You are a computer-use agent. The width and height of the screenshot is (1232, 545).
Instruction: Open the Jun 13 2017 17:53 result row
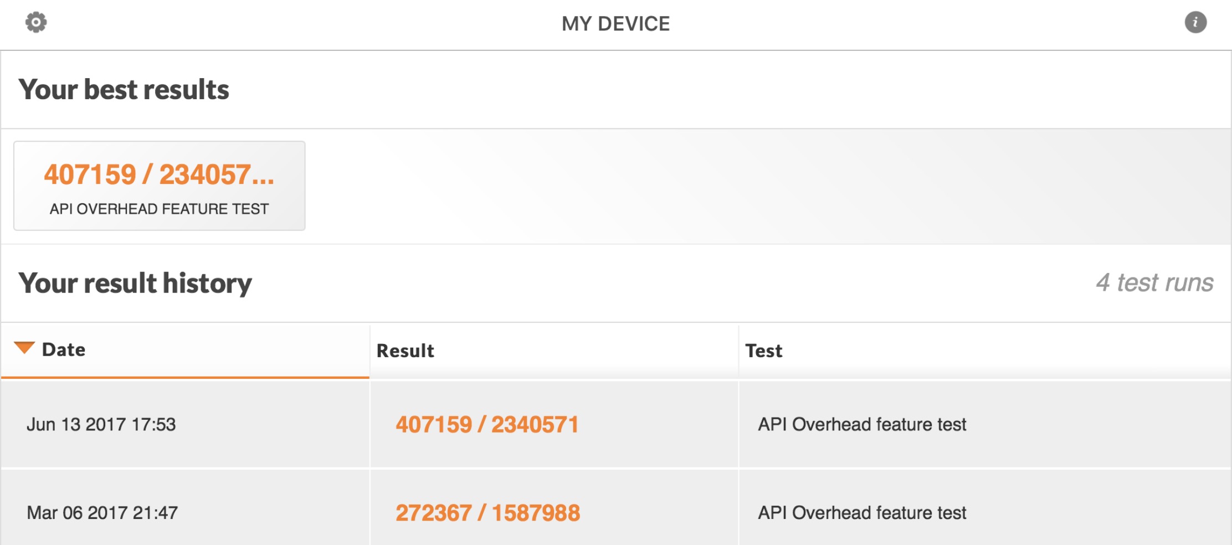616,424
